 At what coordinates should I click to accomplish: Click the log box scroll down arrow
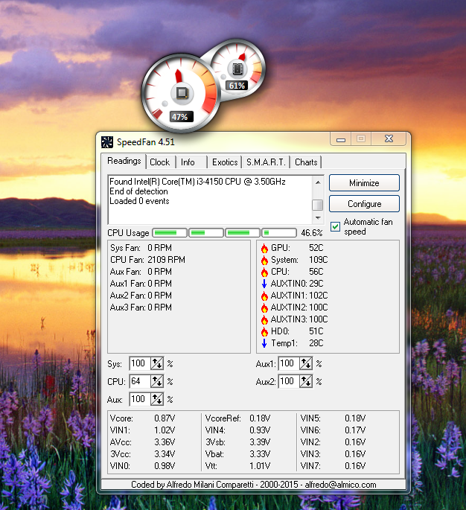point(318,218)
